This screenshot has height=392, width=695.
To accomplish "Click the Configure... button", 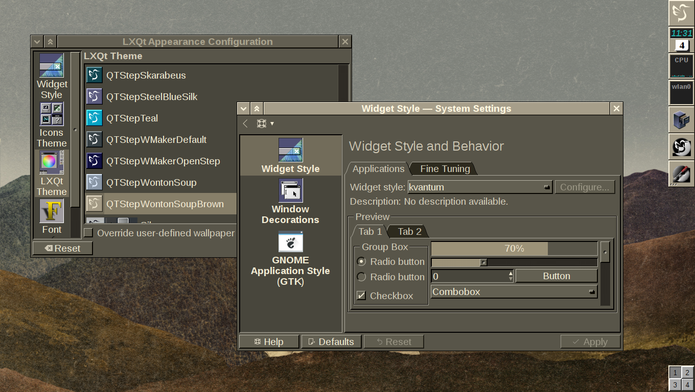I will click(x=585, y=187).
